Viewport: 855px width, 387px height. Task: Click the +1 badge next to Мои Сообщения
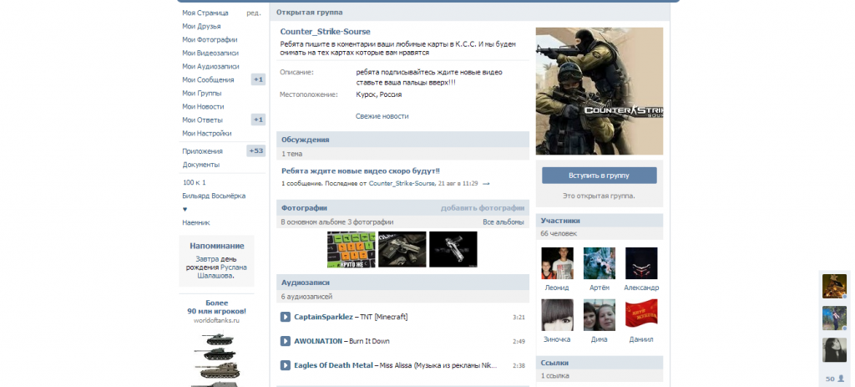click(x=258, y=79)
